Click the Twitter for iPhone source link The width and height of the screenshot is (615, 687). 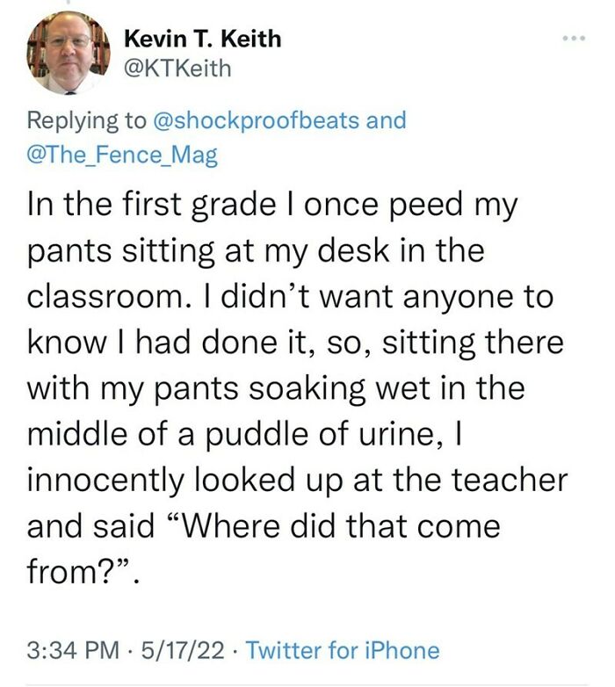tap(342, 650)
